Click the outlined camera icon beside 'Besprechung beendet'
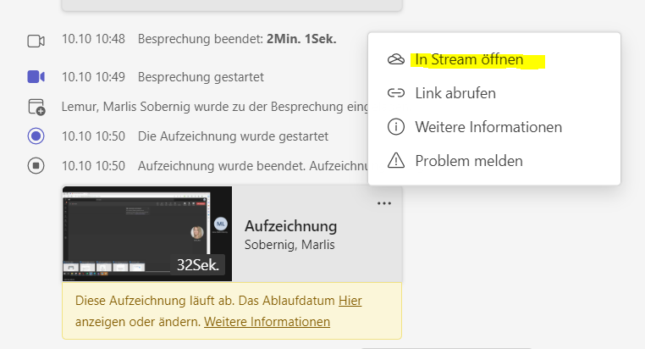The height and width of the screenshot is (349, 645). pyautogui.click(x=36, y=42)
